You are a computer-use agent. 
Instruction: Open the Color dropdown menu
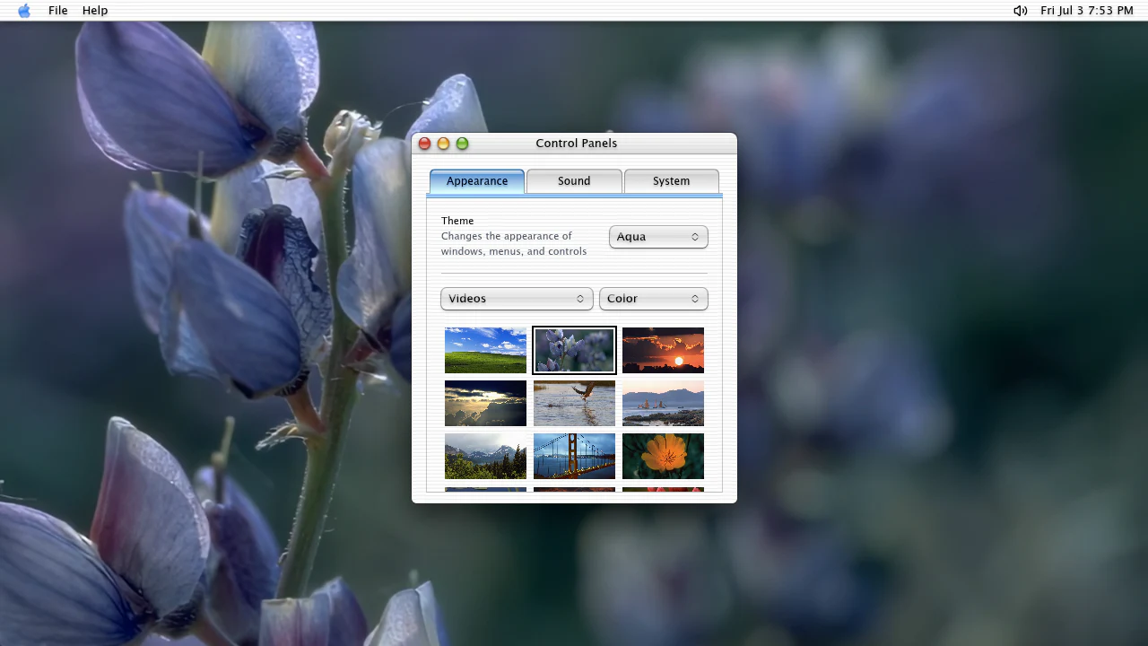coord(653,299)
